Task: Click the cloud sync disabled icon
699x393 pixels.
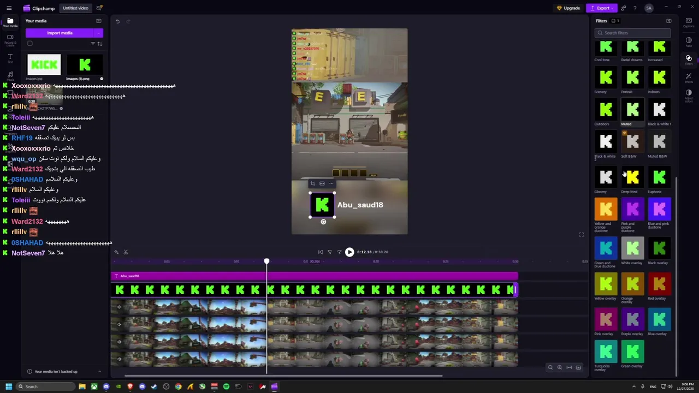Action: point(99,8)
